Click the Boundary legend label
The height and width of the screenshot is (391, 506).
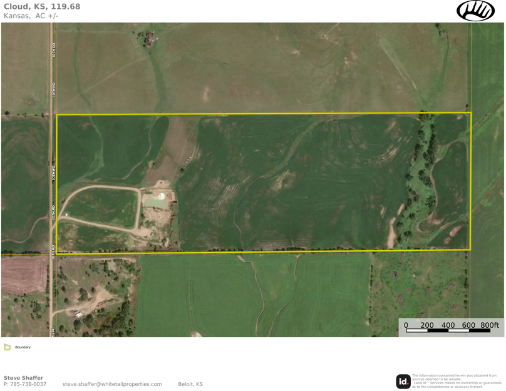23,347
